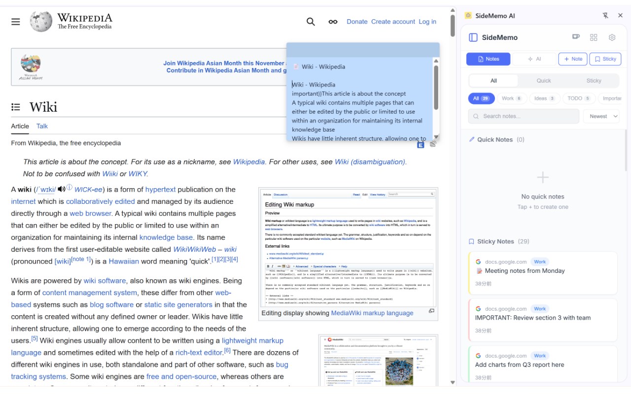
Task: Click the sticky note scroll-up arrow
Action: point(436,61)
